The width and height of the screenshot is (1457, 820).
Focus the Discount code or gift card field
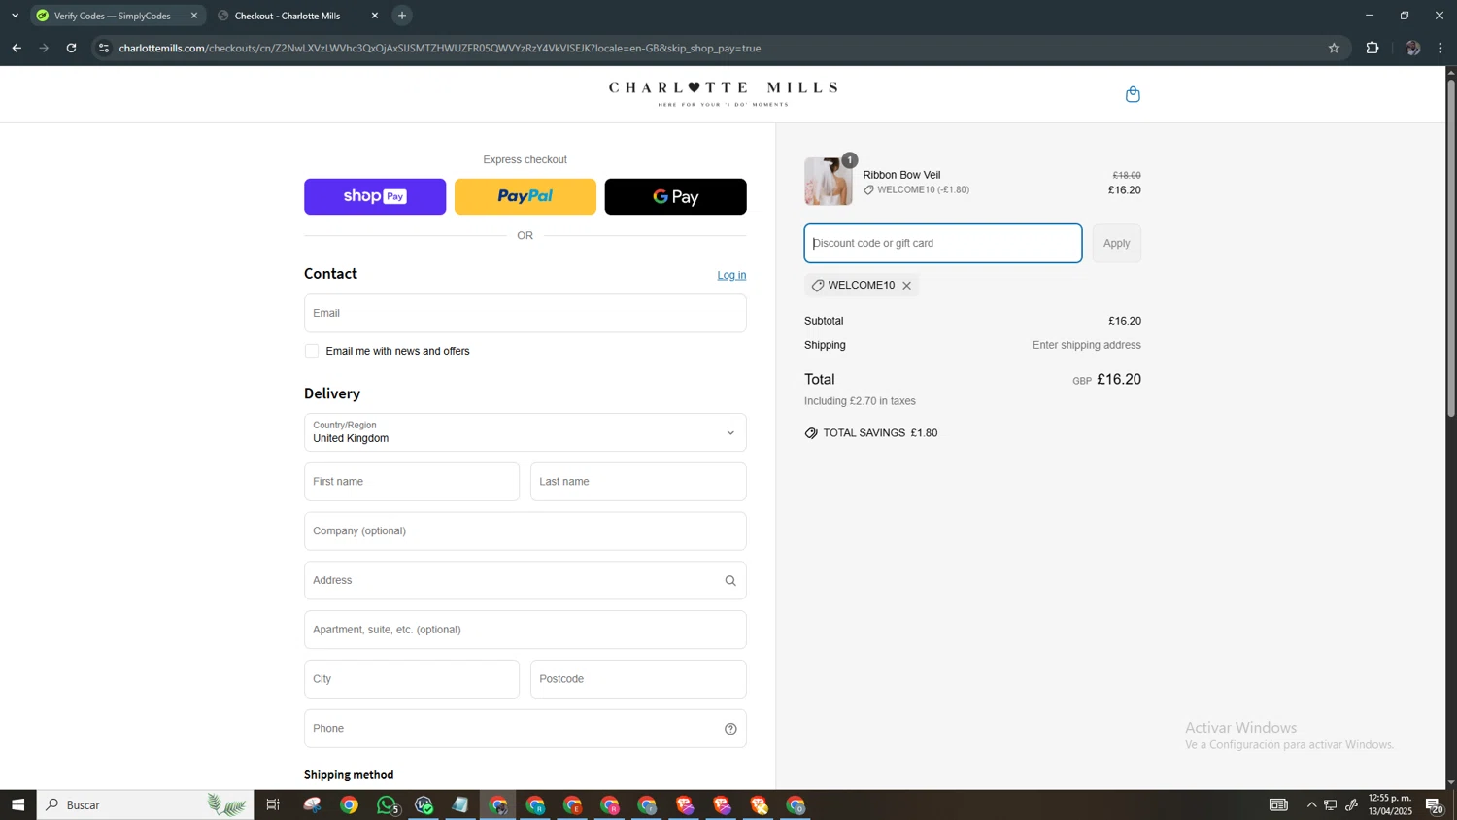942,244
